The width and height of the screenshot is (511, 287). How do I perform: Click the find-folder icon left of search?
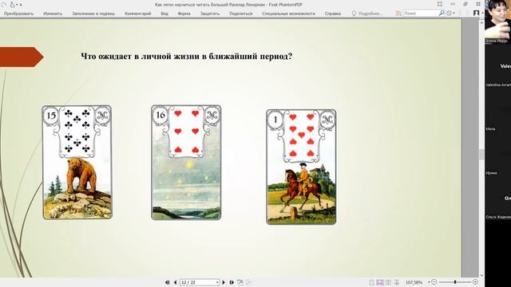click(x=398, y=13)
